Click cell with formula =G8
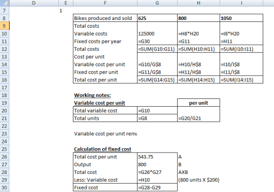 click(x=157, y=118)
